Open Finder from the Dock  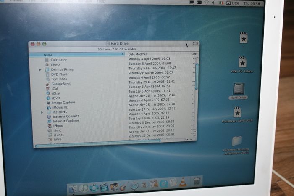[x=73, y=189]
